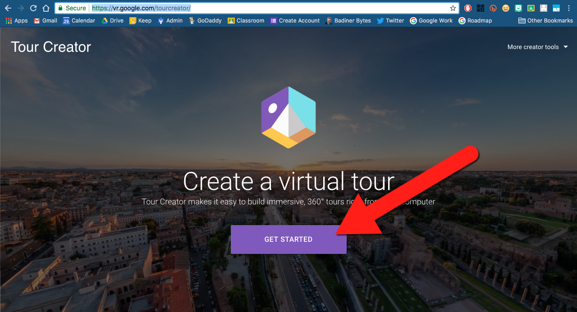This screenshot has height=312, width=577.
Task: Open the Chrome three-dot menu
Action: tap(570, 8)
